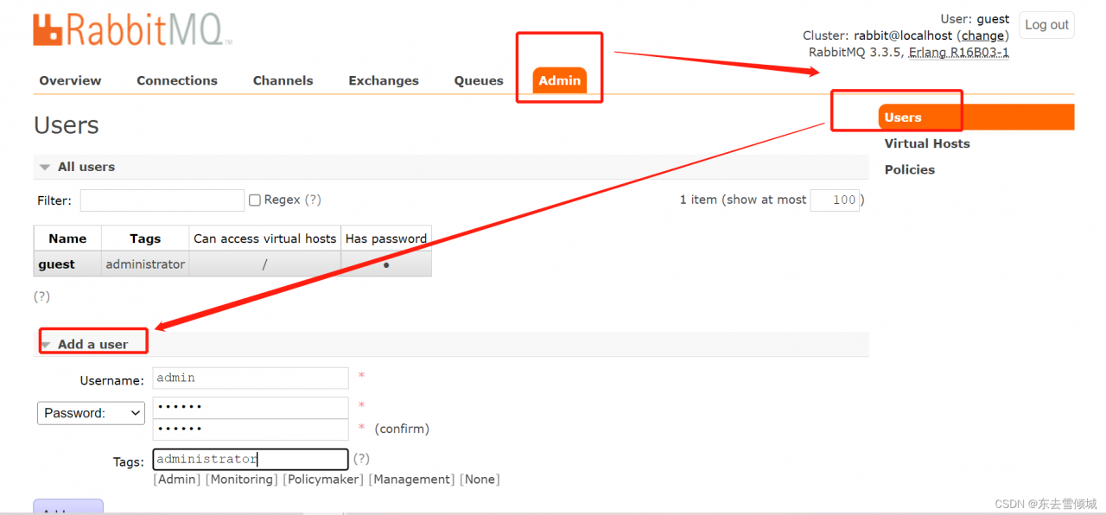The height and width of the screenshot is (515, 1106).
Task: Open Virtual Hosts in the sidebar
Action: point(927,143)
